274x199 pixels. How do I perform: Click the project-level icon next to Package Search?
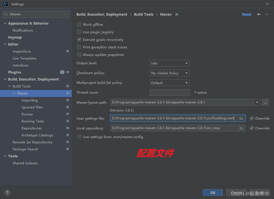[x=68, y=149]
